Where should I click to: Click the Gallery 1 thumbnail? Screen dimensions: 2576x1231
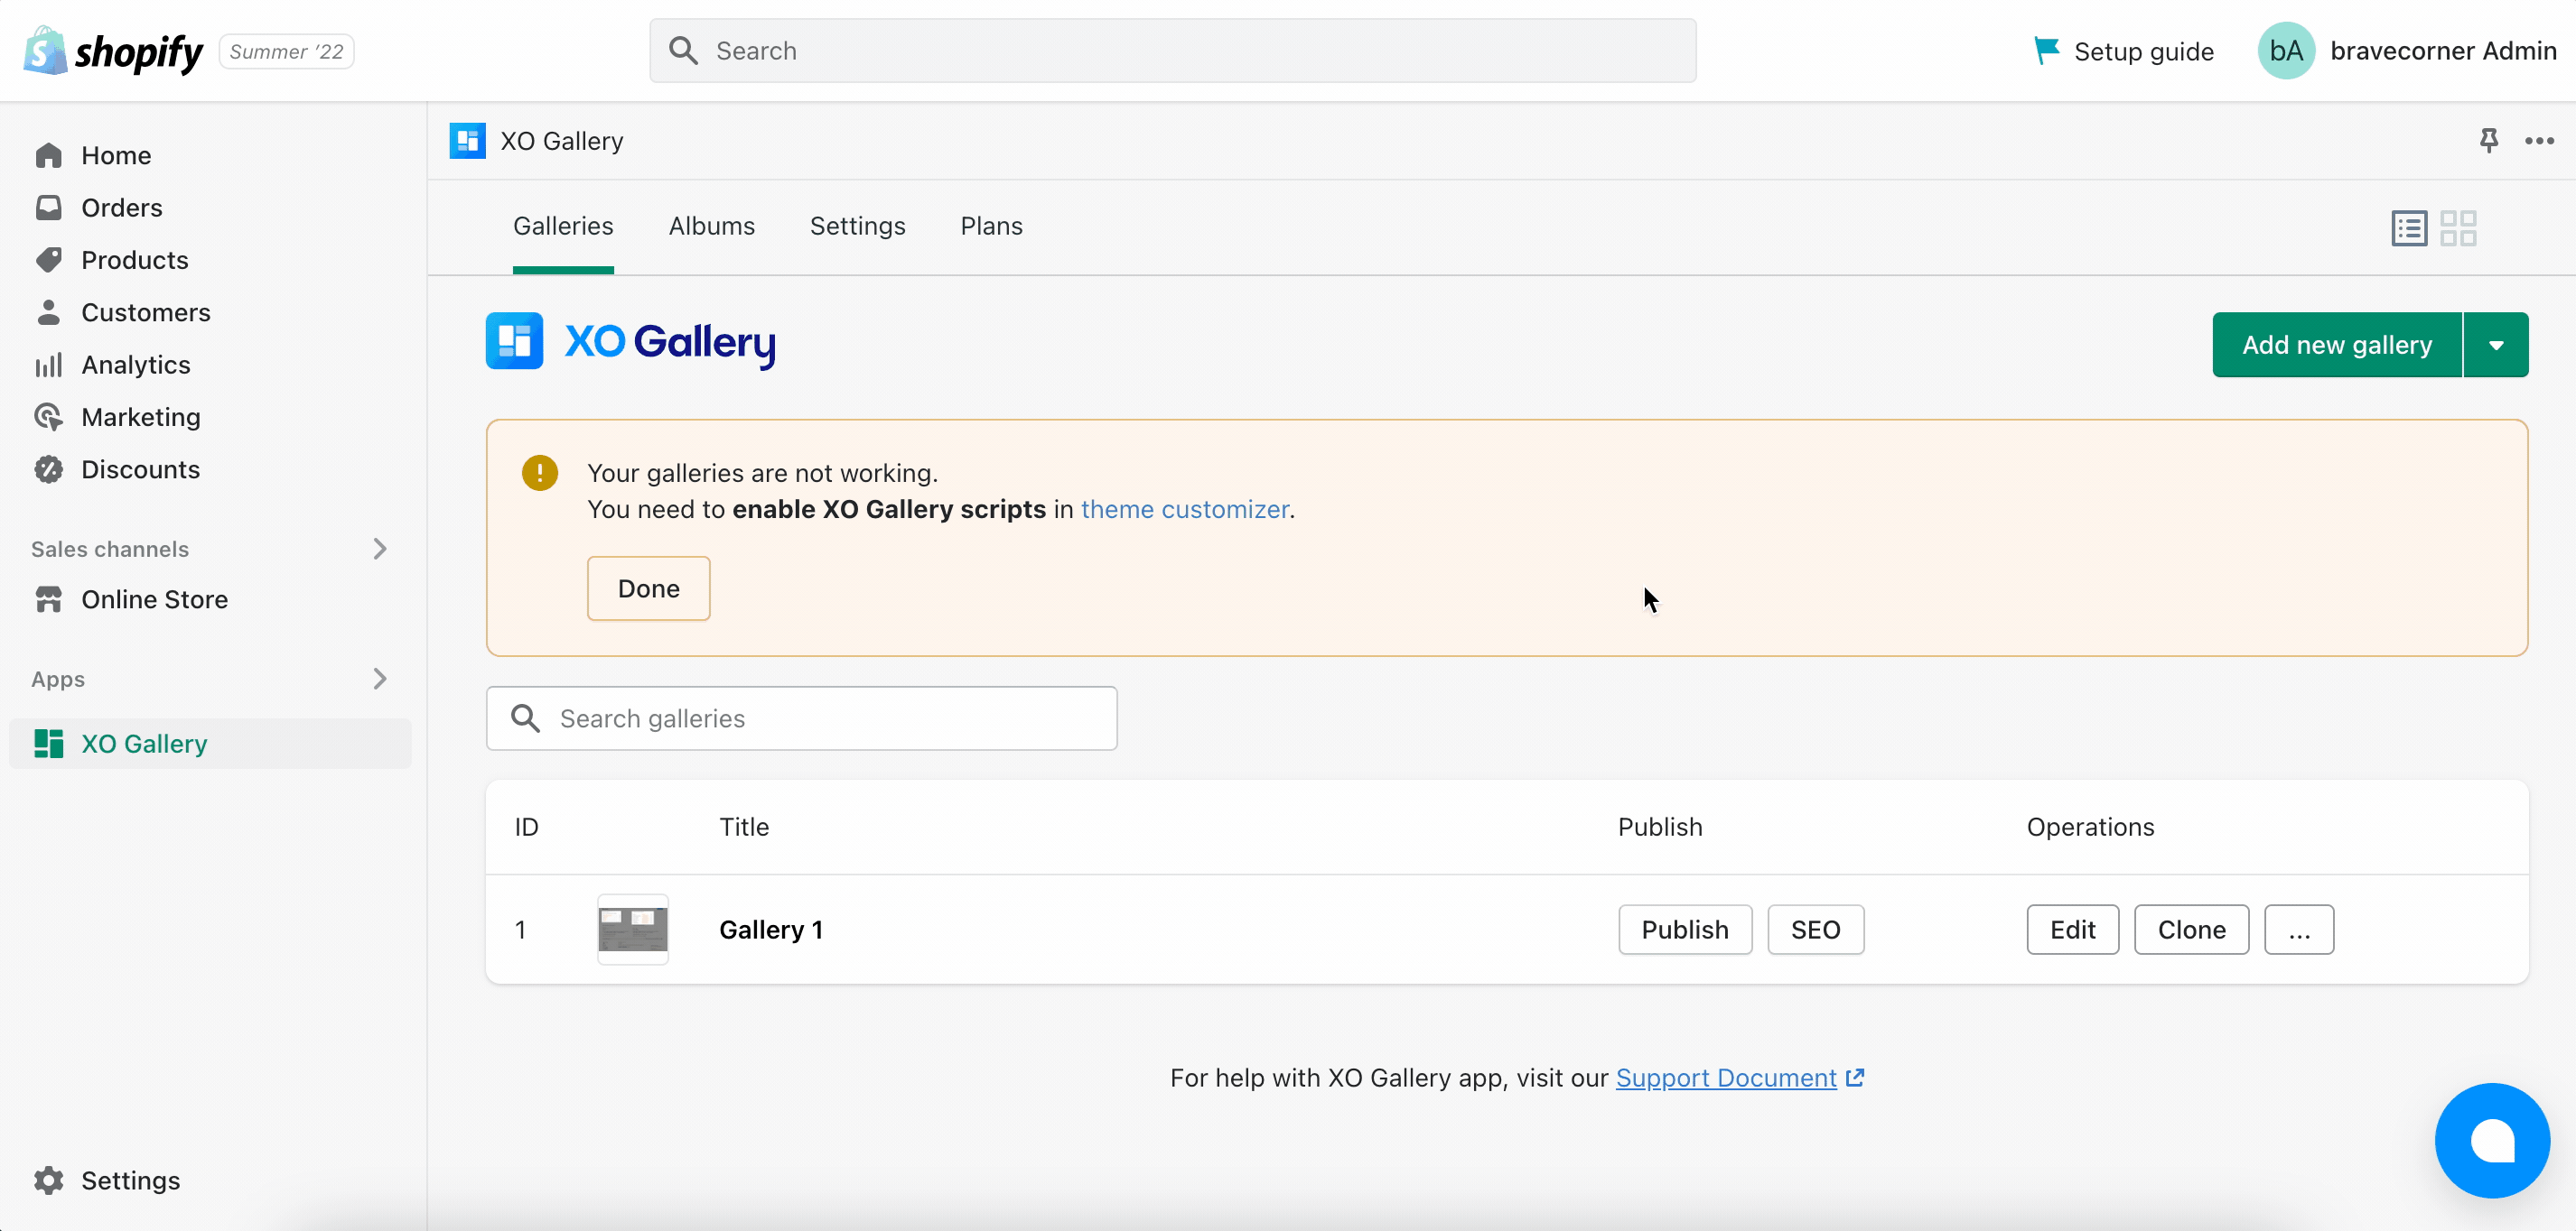tap(633, 930)
